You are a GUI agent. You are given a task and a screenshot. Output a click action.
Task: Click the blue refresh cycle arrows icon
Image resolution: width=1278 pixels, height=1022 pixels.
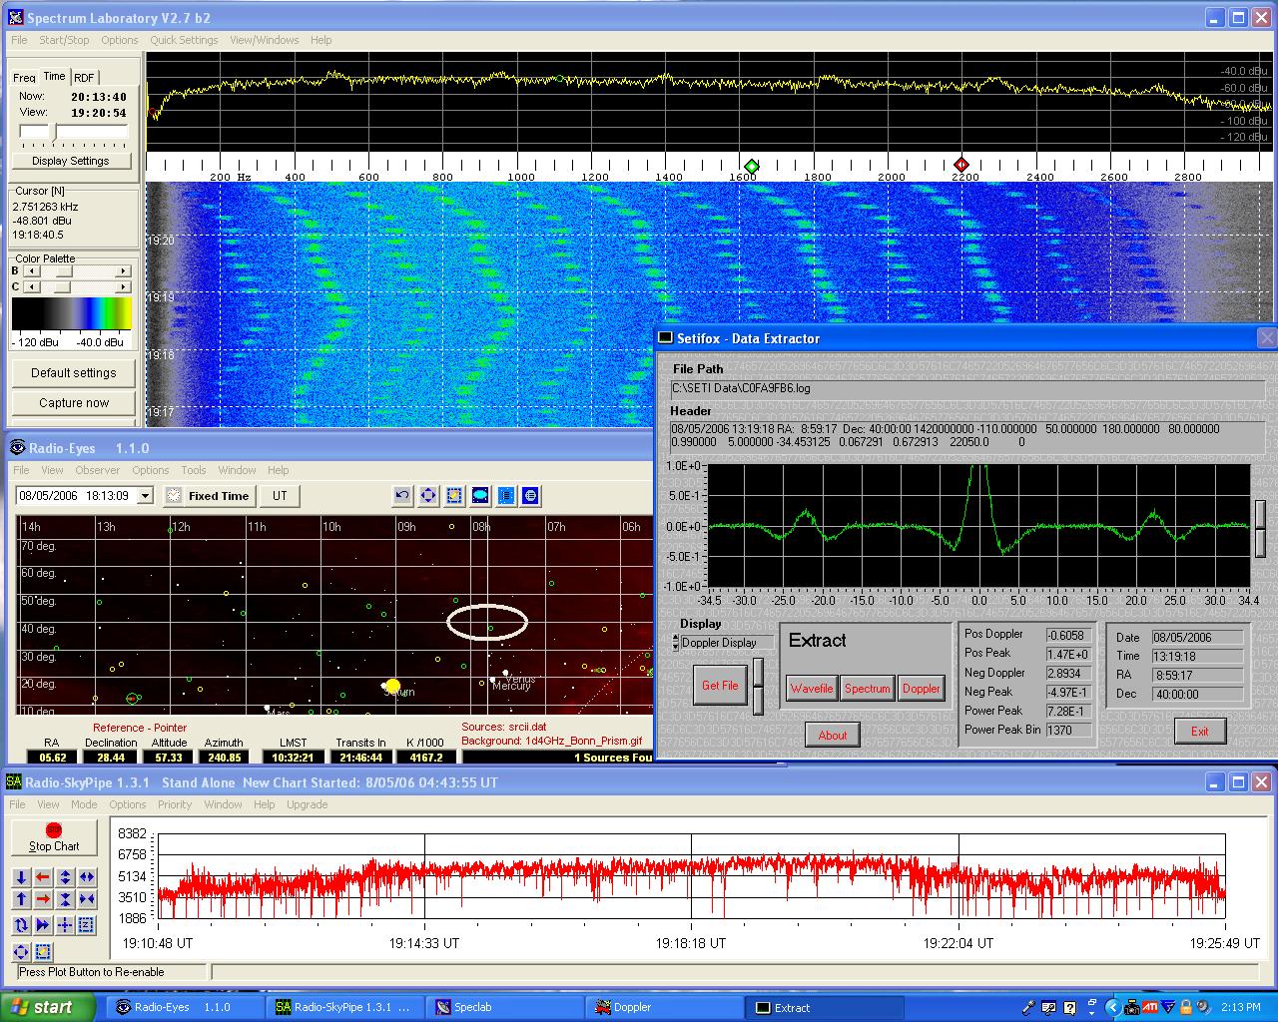tap(21, 925)
